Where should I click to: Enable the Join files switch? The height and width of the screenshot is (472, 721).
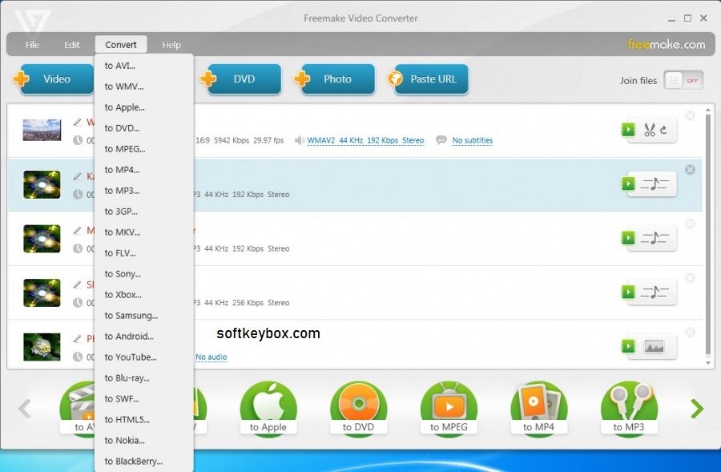[683, 80]
